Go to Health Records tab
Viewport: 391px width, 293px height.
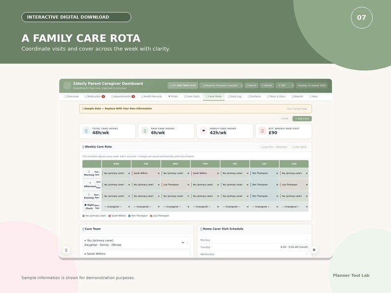152,96
